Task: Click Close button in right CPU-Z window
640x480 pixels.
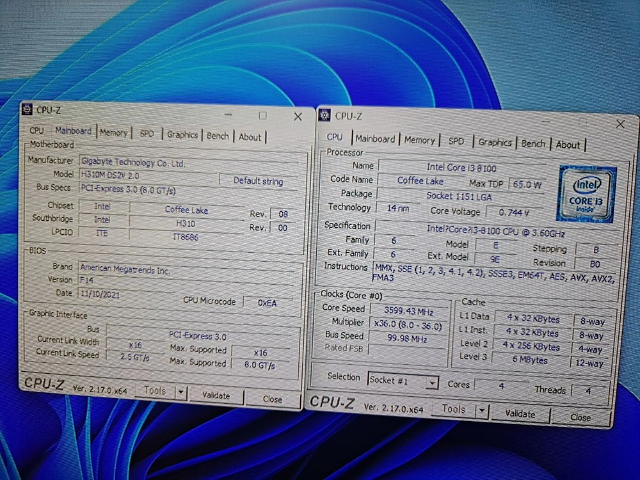Action: tap(580, 417)
